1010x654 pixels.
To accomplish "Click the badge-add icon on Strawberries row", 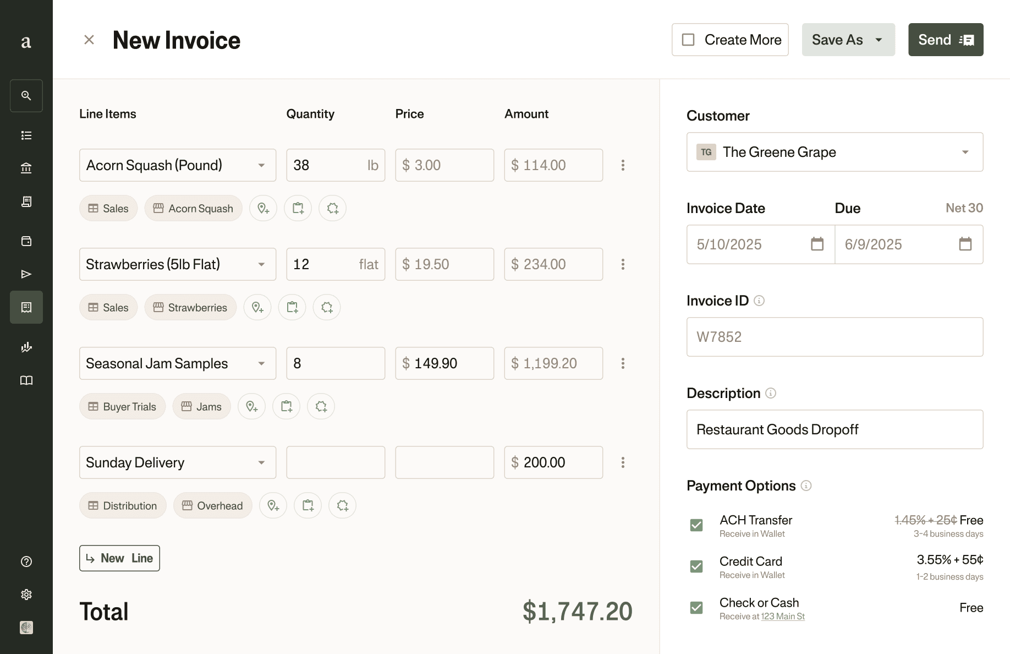I will 327,307.
